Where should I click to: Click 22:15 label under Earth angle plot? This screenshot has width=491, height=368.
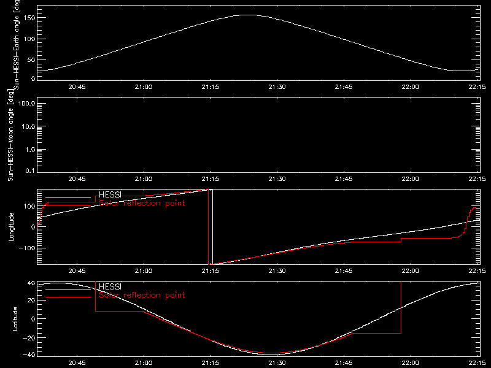click(x=477, y=87)
